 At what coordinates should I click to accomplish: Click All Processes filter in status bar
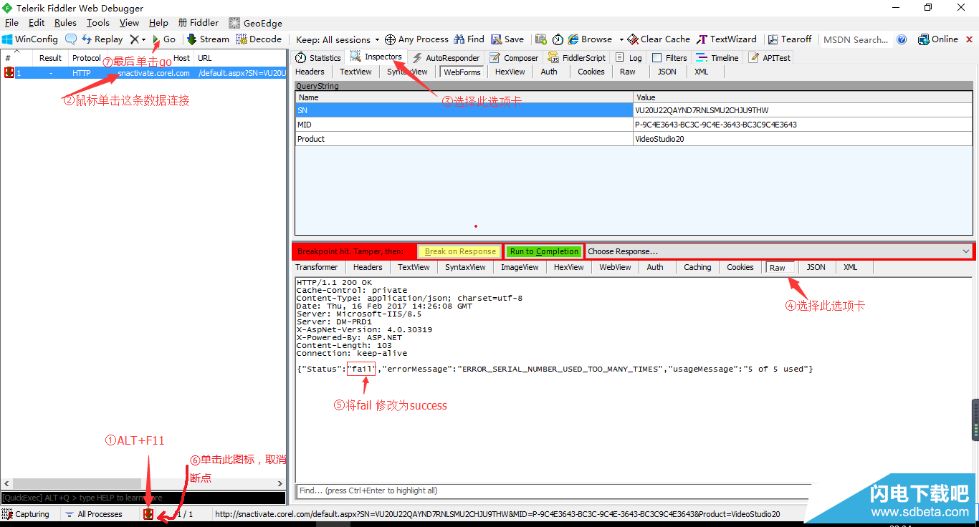93,514
